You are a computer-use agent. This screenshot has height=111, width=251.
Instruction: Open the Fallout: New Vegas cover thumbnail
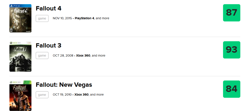(20, 95)
